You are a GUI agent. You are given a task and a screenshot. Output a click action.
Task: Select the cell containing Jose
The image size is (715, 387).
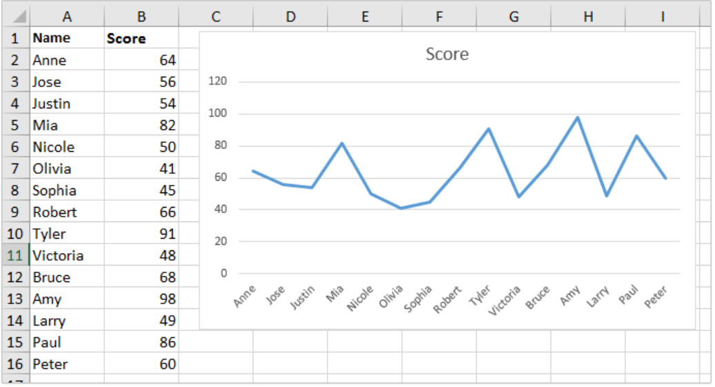coord(67,81)
